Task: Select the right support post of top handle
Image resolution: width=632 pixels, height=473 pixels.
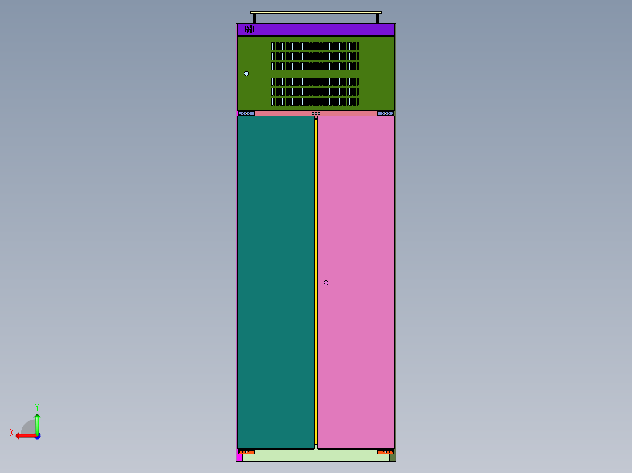Action: pos(378,19)
